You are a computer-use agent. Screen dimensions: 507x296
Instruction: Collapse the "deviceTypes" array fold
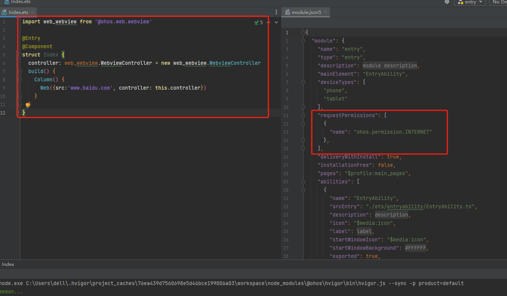click(x=303, y=82)
